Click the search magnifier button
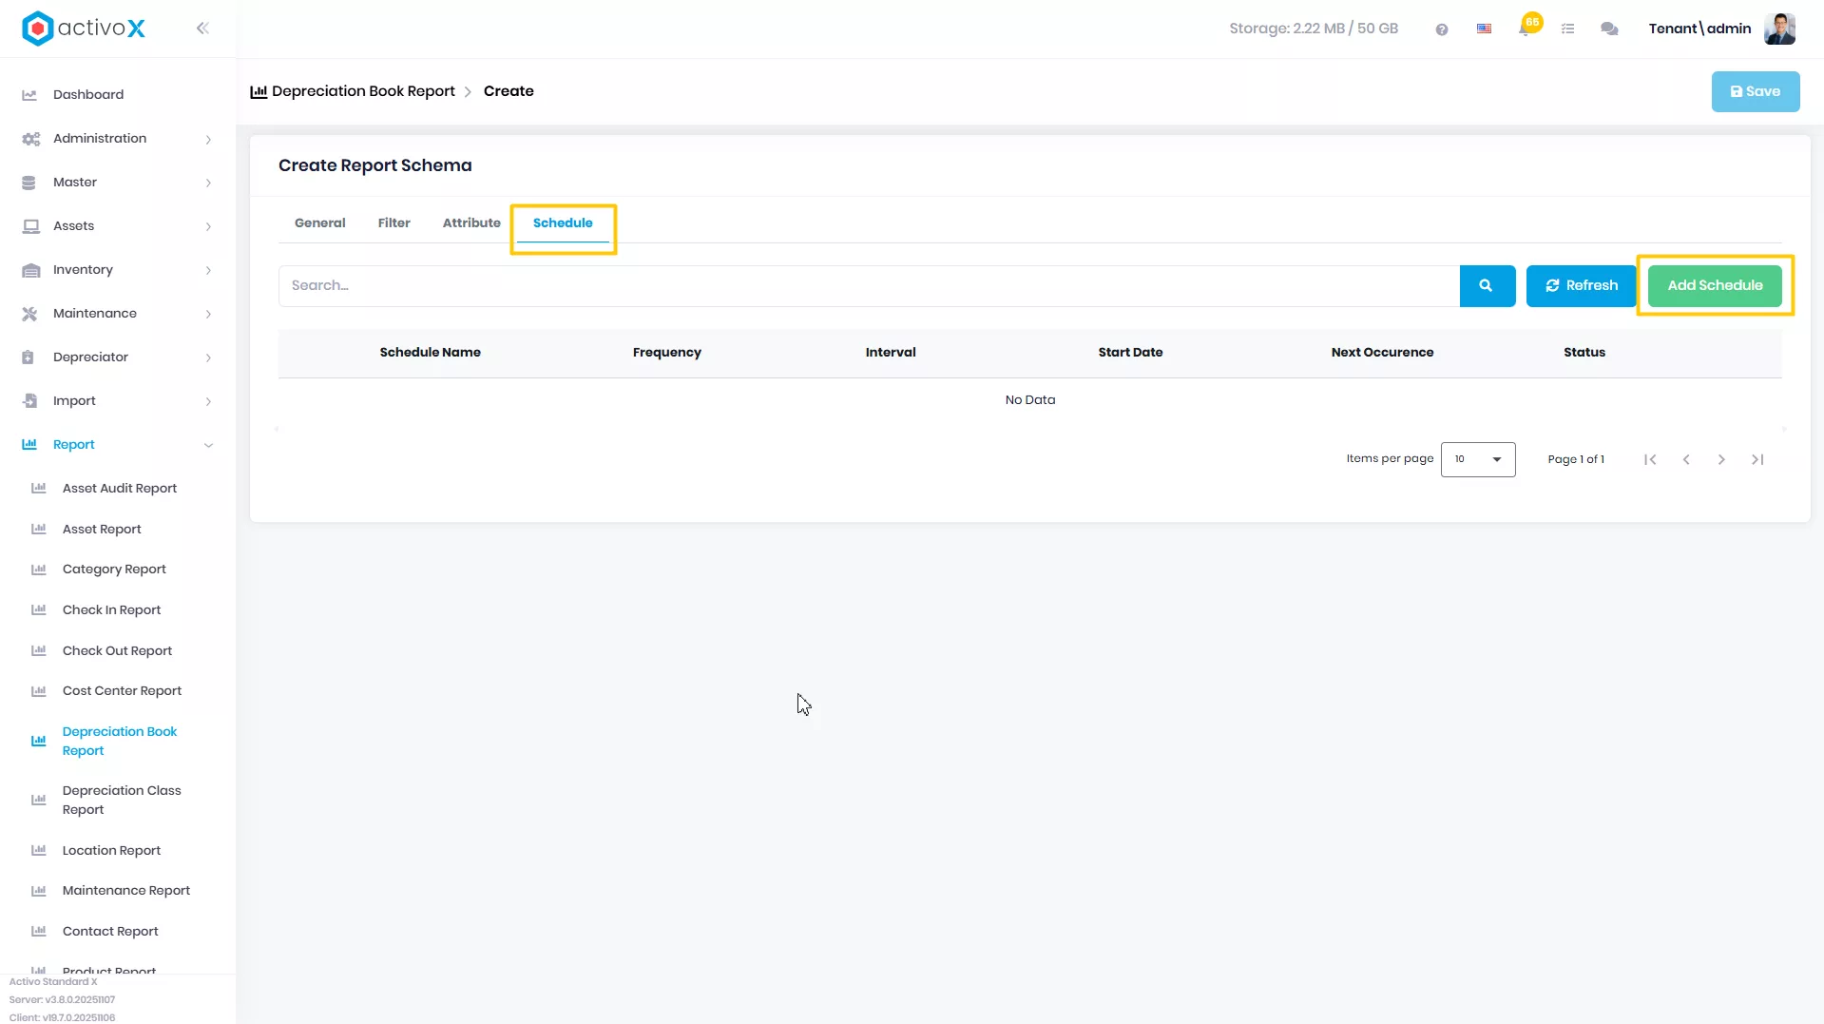Image resolution: width=1824 pixels, height=1024 pixels. coord(1487,285)
